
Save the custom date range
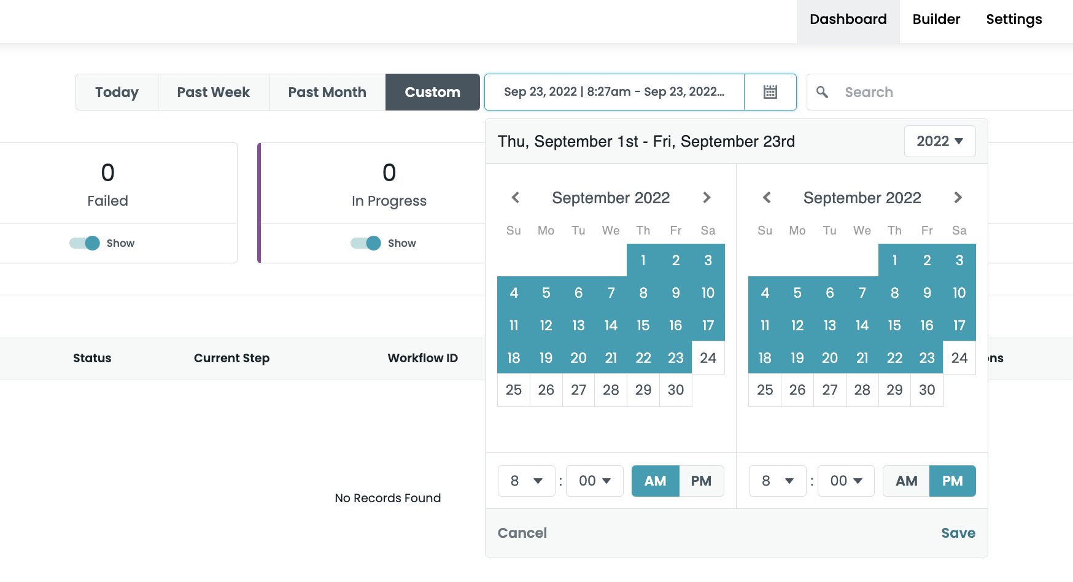[958, 533]
